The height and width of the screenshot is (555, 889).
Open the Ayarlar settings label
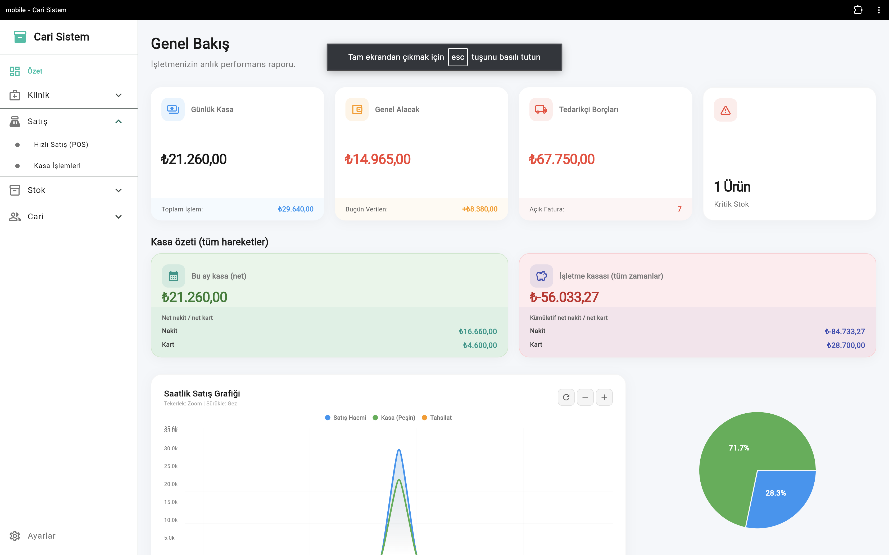[x=42, y=536]
